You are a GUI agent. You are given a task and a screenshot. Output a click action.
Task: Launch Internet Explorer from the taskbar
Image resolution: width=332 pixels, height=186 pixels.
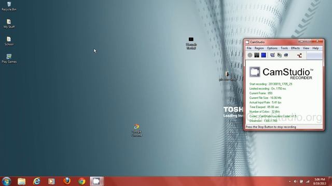37,181
